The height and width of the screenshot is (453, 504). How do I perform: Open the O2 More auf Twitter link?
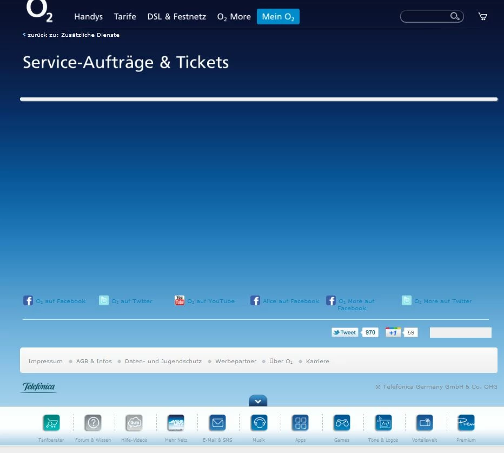[x=443, y=301]
